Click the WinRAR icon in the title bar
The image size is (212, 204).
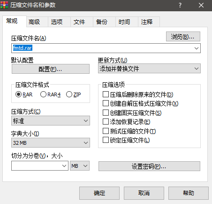(4, 5)
